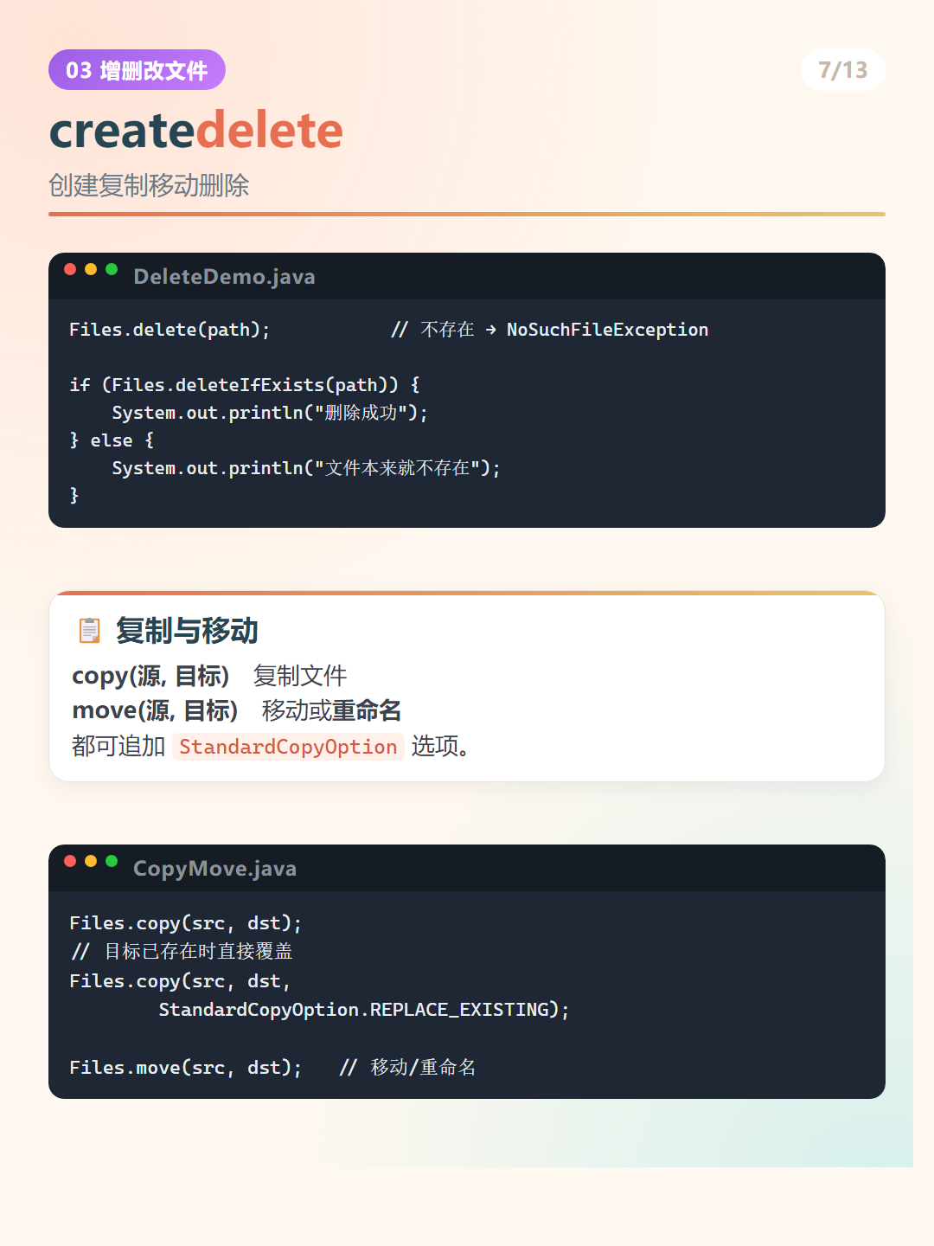Click the red dot in CopyMove.java window
This screenshot has height=1246, width=934.
pyautogui.click(x=70, y=861)
